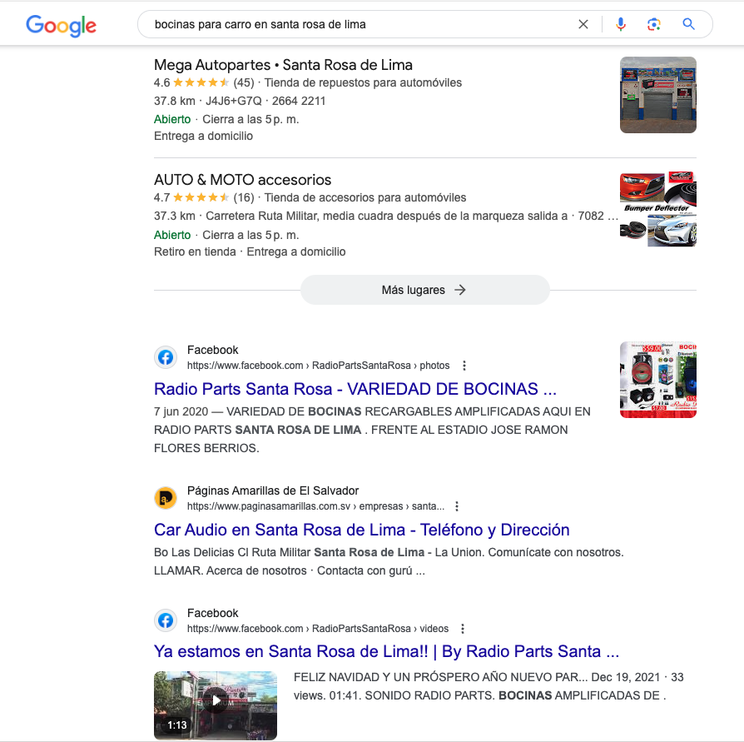The image size is (744, 742).
Task: Click 'Tienda de repuestos para automóviles' text
Action: pyautogui.click(x=363, y=82)
